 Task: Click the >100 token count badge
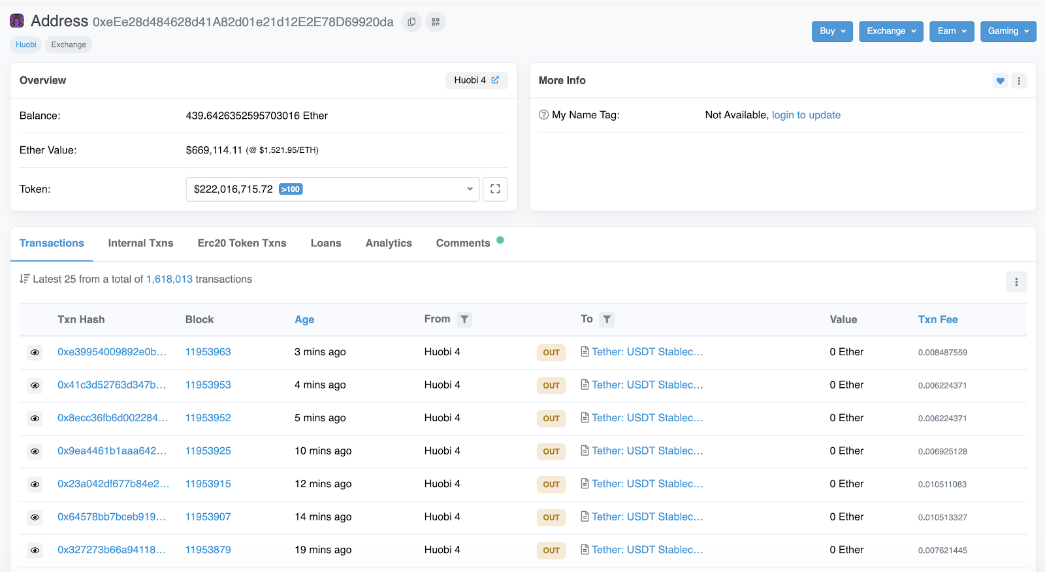[291, 189]
